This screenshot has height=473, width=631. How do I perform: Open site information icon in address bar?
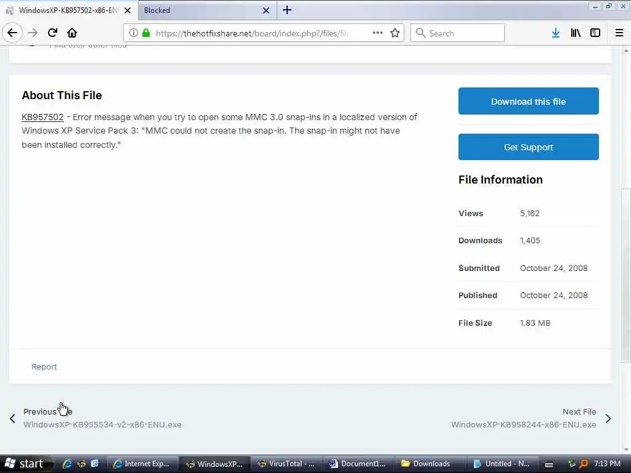[x=133, y=33]
